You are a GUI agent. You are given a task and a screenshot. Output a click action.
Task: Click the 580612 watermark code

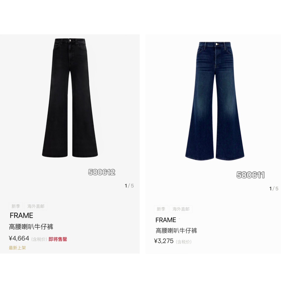pos(102,172)
